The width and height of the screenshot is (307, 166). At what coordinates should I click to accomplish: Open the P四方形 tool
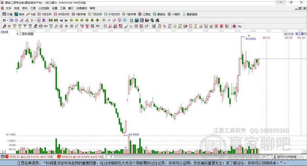point(45,14)
